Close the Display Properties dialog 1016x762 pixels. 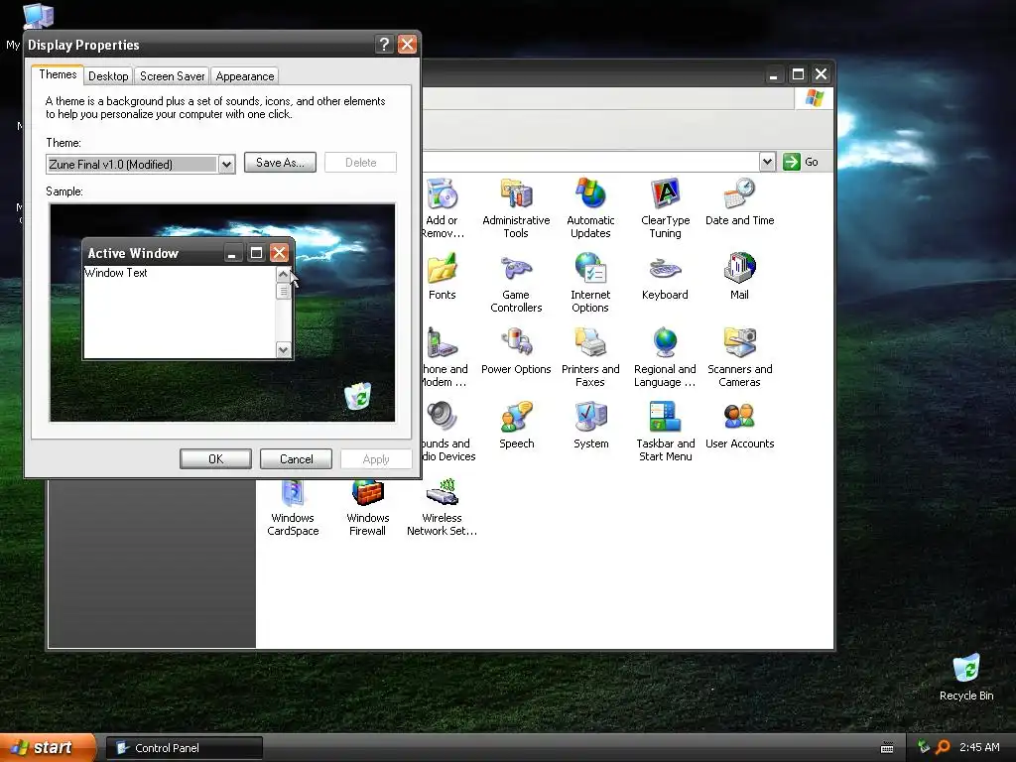(407, 44)
